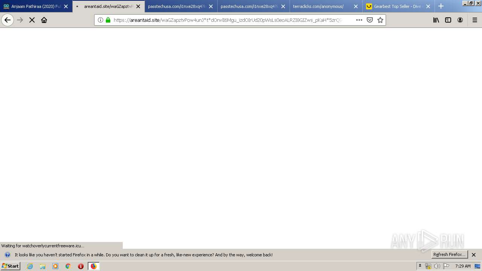
Task: Open Windows Explorer from taskbar
Action: click(43, 266)
